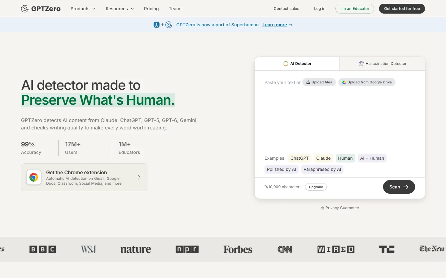The width and height of the screenshot is (446, 278).
Task: Click the padlock icon beside Privacy Guarantee
Action: [x=322, y=208]
